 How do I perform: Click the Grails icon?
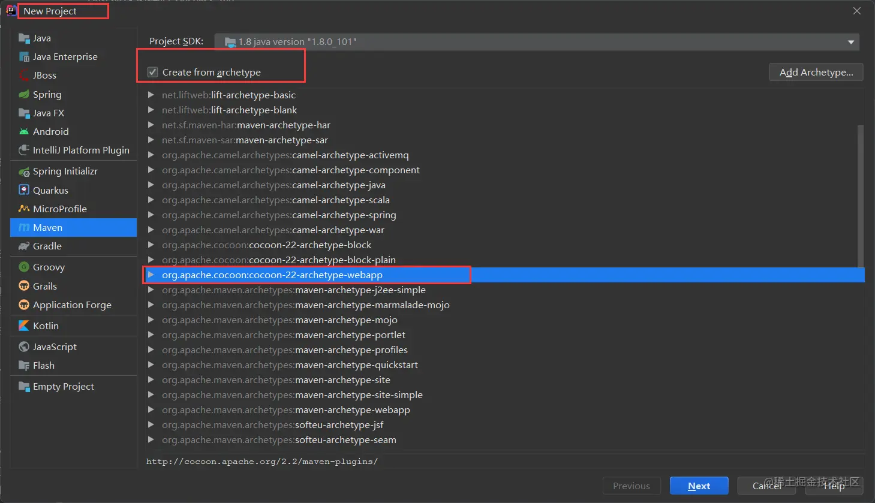pyautogui.click(x=24, y=287)
